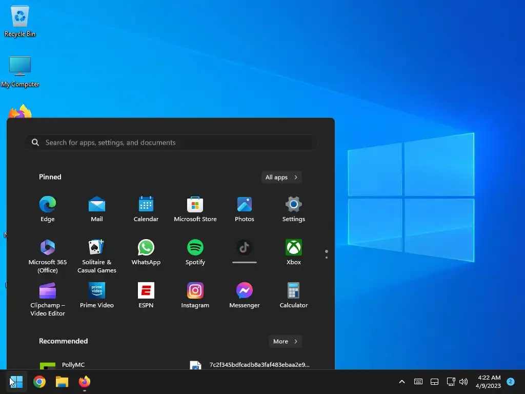The image size is (525, 394).
Task: Open Prime Video app
Action: (x=97, y=295)
